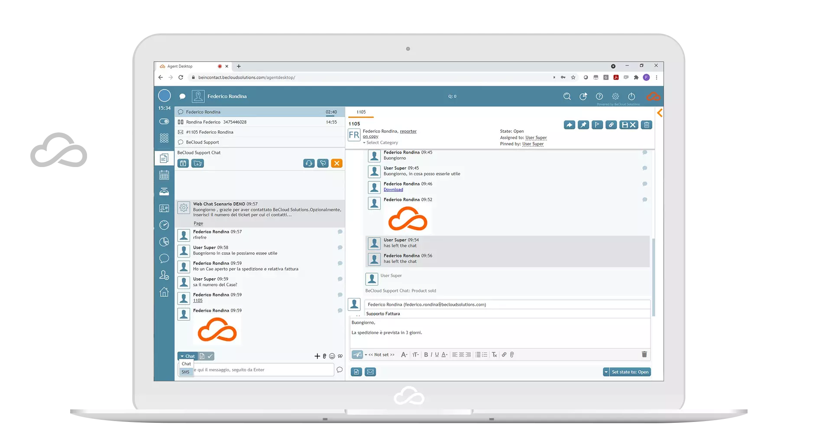Open the dial pad in left sidebar

tap(164, 138)
